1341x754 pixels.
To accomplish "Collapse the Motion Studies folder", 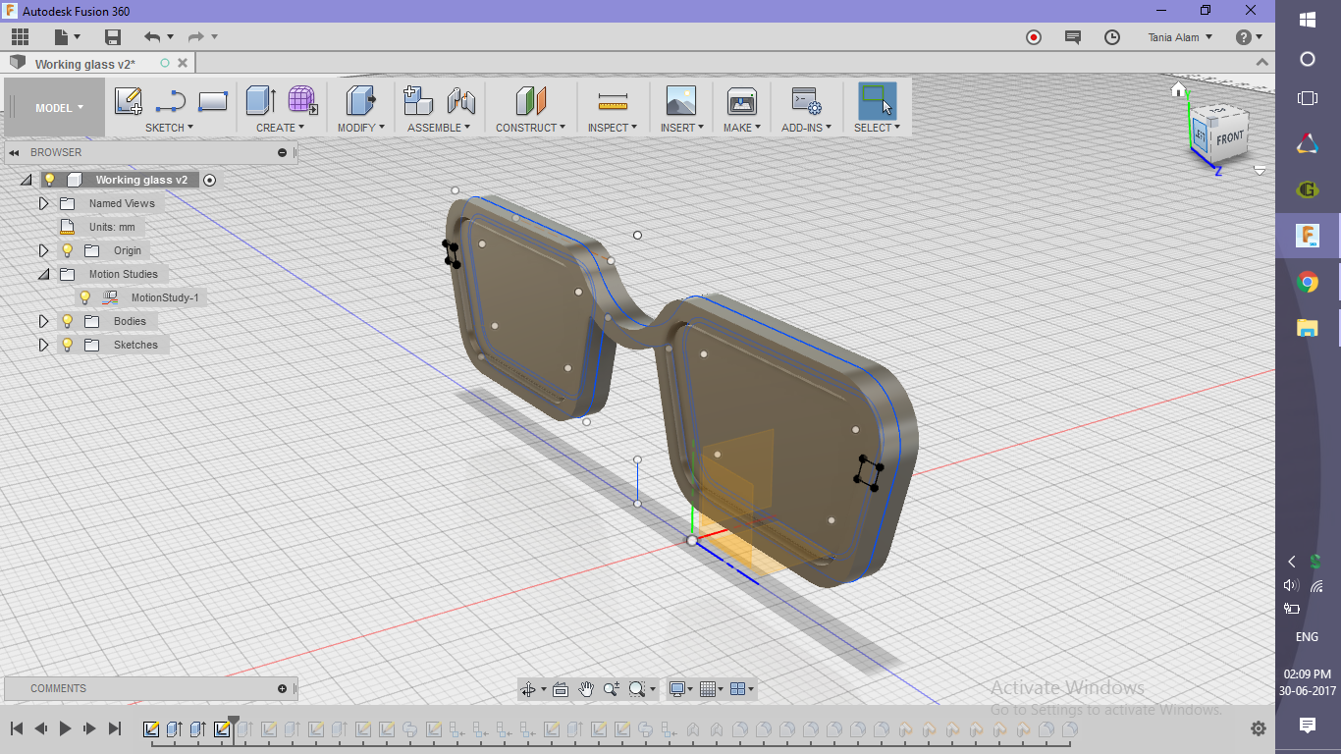I will (43, 275).
